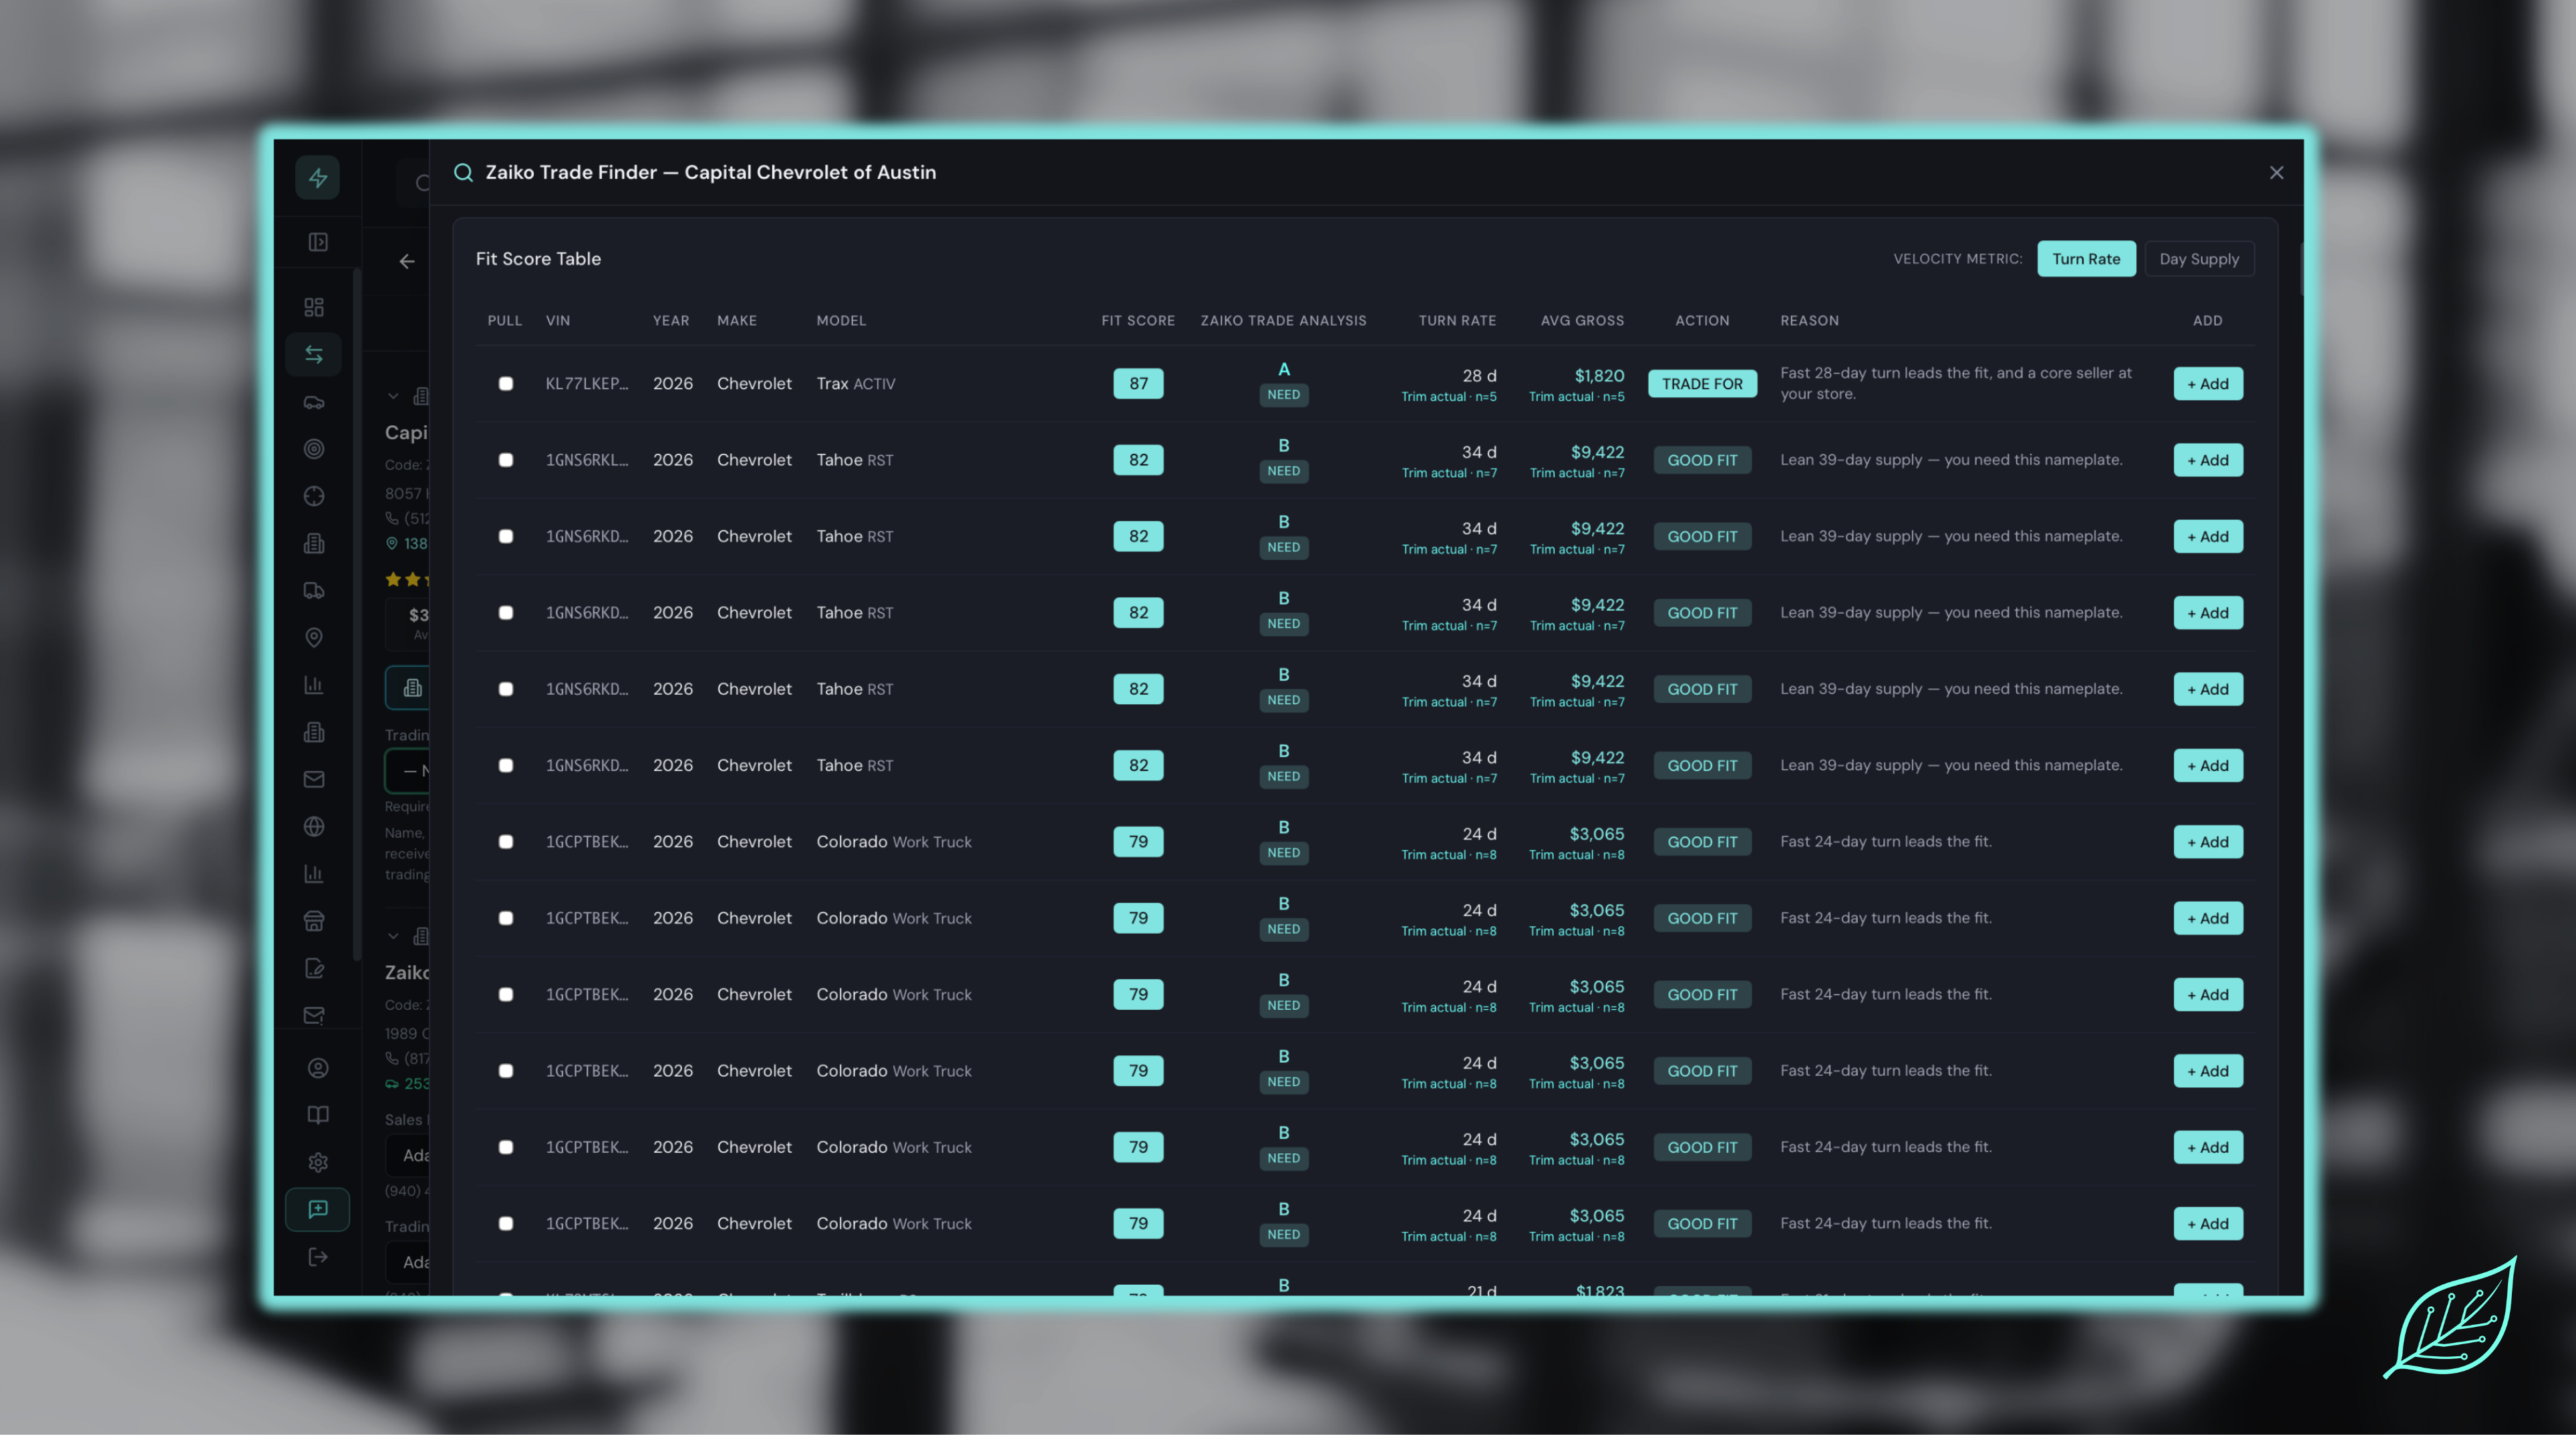The image size is (2576, 1435).
Task: Open the storefront icon in sidebar
Action: 314,921
